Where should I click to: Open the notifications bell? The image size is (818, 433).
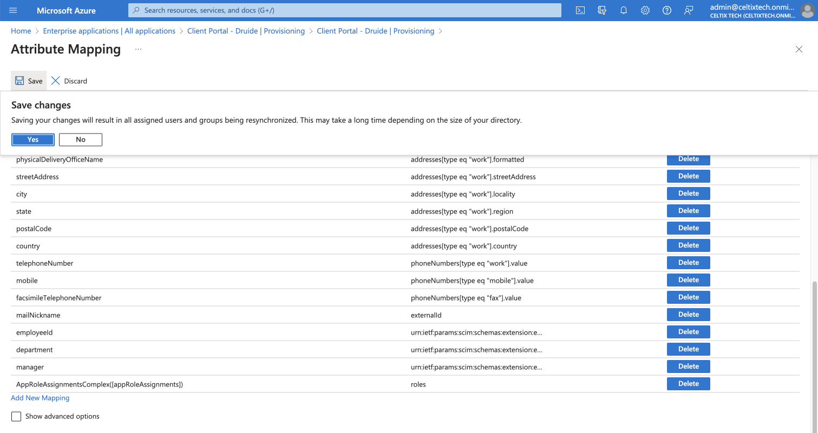(624, 10)
